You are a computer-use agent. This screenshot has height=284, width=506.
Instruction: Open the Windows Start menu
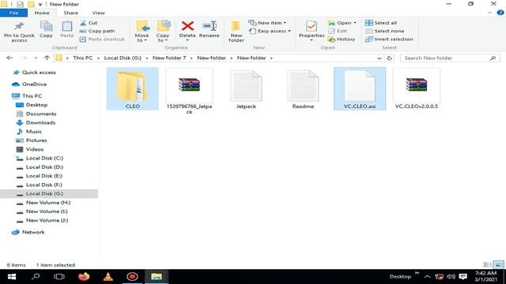(x=12, y=277)
